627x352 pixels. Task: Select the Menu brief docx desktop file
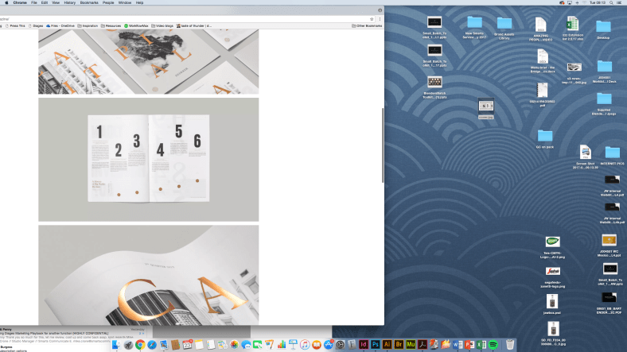pos(543,61)
